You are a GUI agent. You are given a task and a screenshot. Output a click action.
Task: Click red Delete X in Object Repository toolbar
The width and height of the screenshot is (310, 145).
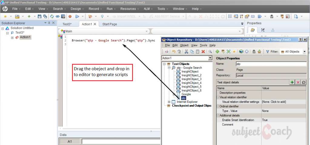coord(203,51)
